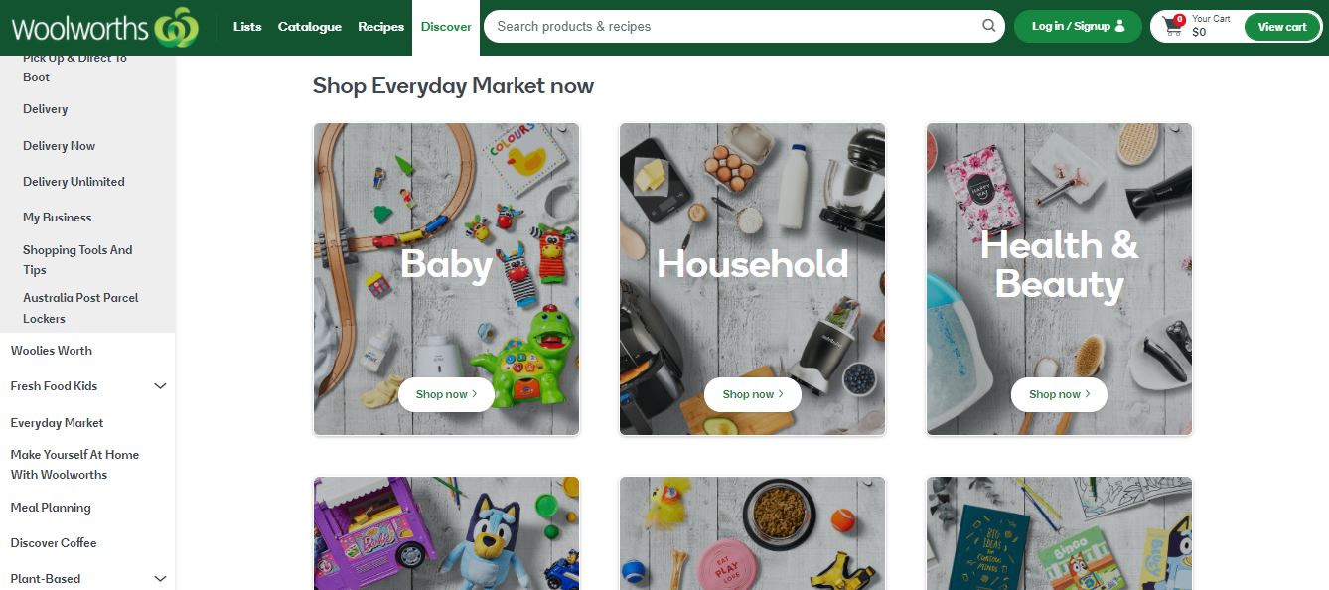Open Australia Post Parcel Lockers link
This screenshot has width=1329, height=590.
click(80, 308)
